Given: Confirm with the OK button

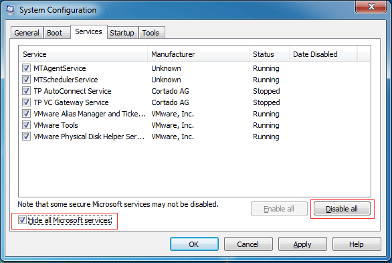Looking at the screenshot, I should tap(194, 244).
